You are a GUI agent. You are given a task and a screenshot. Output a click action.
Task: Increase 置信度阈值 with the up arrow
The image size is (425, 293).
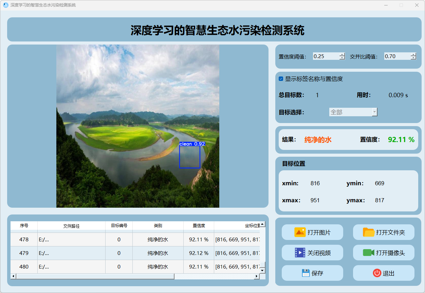pyautogui.click(x=342, y=55)
